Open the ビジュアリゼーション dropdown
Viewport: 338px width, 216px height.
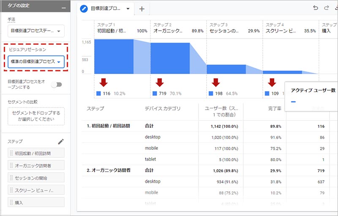(x=36, y=62)
